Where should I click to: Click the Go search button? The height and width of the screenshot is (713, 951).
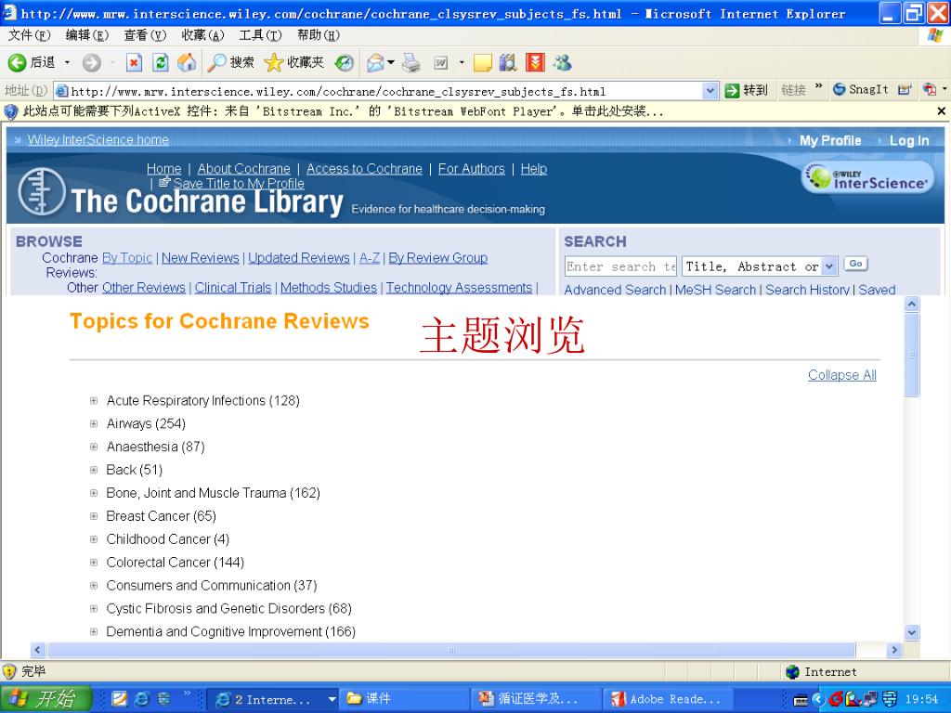[855, 264]
